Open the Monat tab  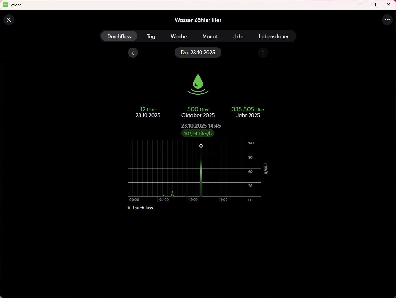pos(210,36)
